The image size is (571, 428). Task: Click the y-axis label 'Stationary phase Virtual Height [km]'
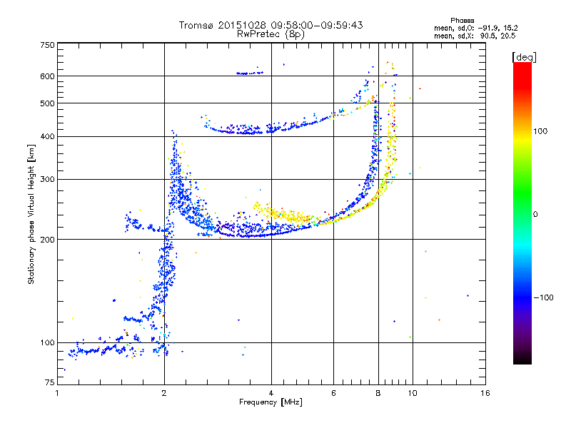(31, 214)
